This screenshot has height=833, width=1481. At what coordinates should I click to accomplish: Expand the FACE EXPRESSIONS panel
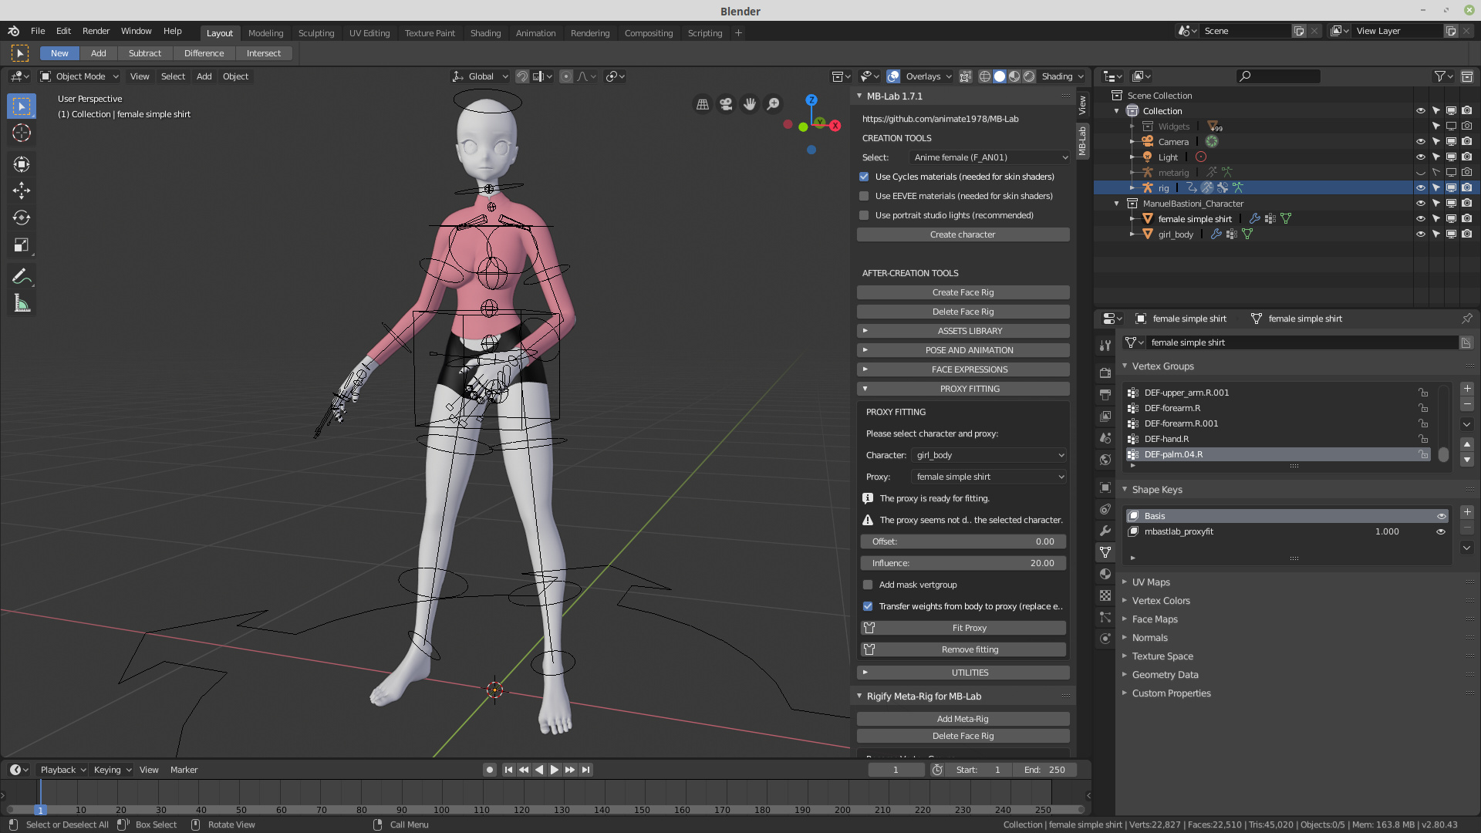(x=963, y=369)
